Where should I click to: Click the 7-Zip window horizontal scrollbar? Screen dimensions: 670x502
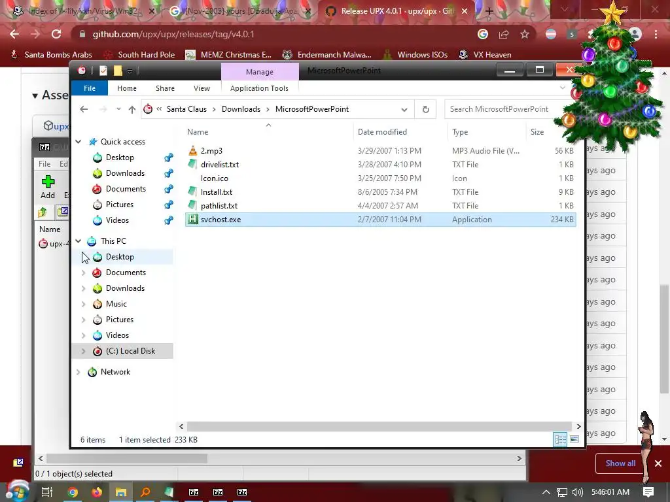(x=127, y=458)
